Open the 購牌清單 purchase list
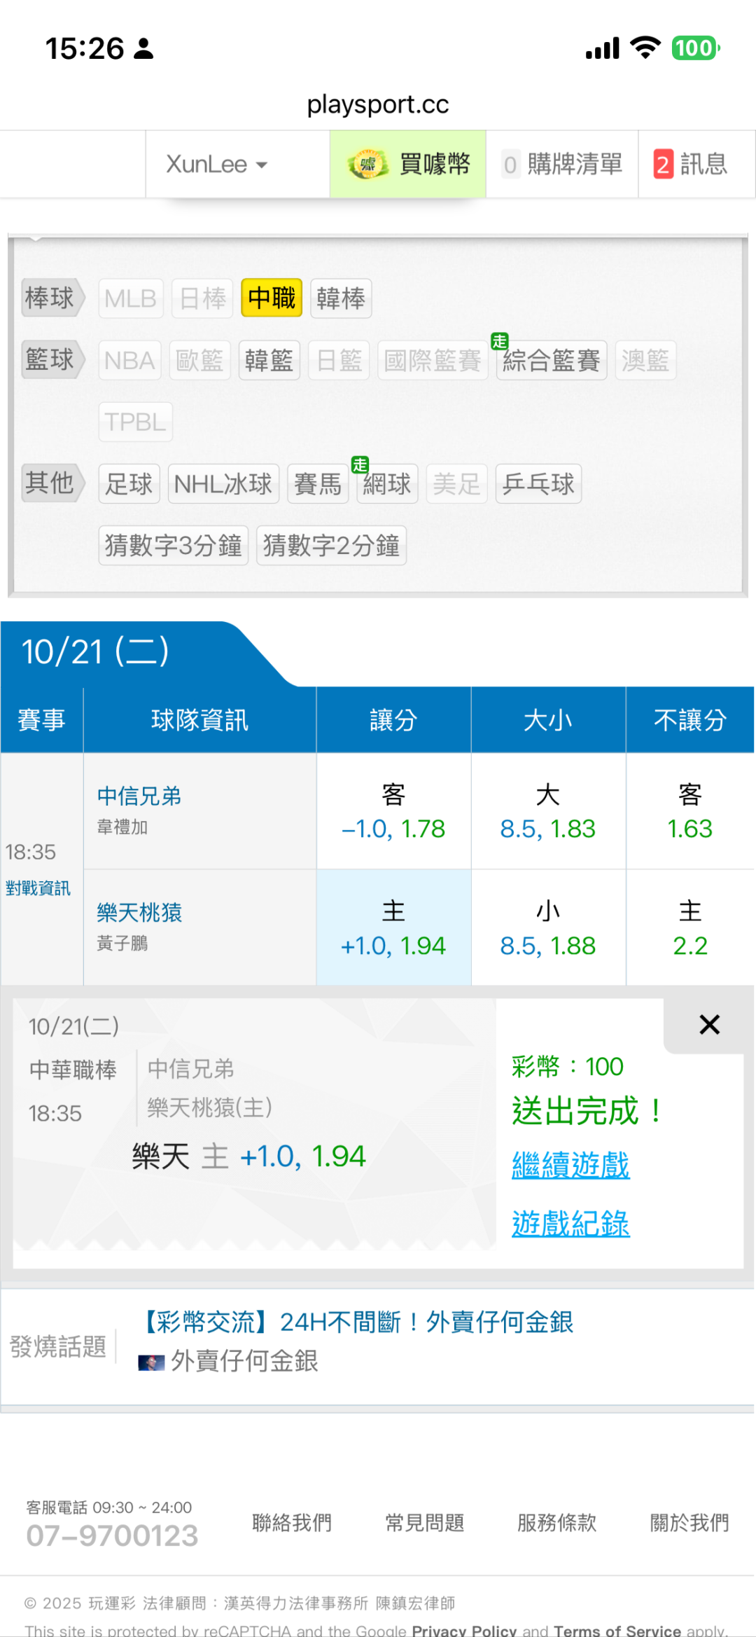The height and width of the screenshot is (1637, 756). [563, 165]
